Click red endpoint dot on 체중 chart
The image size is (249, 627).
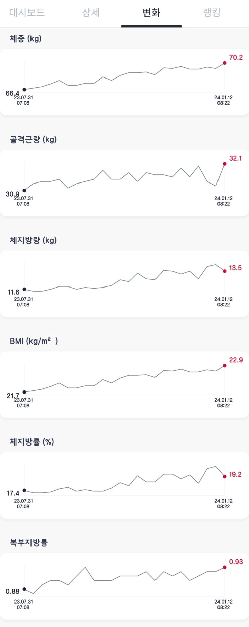click(225, 63)
